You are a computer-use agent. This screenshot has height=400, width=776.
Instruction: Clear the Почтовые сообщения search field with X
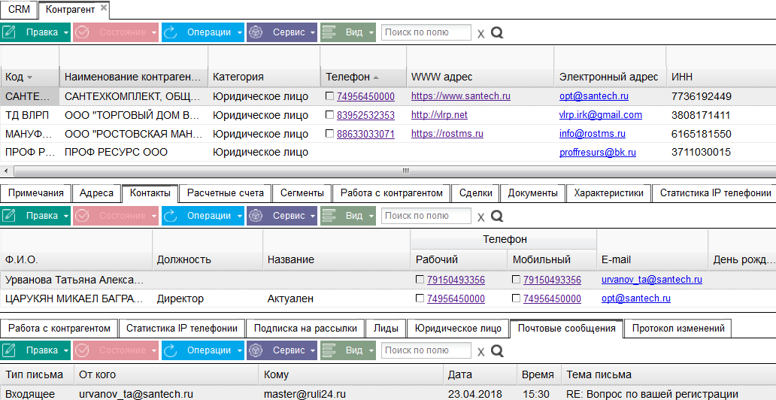[480, 352]
